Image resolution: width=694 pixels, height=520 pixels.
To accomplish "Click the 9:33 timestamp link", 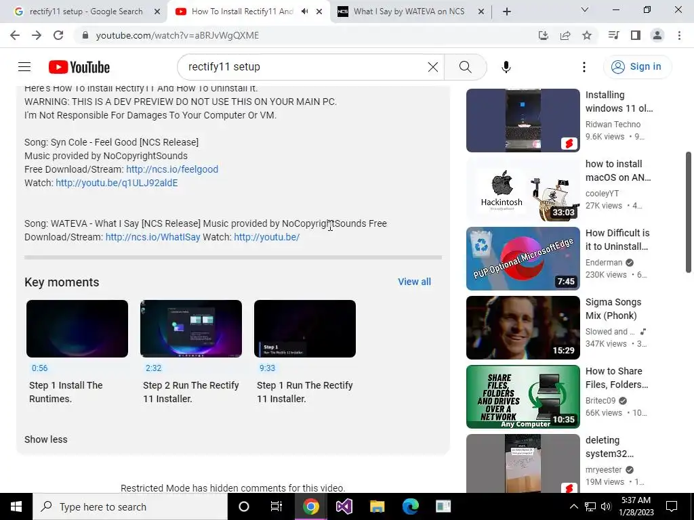I will tap(267, 368).
